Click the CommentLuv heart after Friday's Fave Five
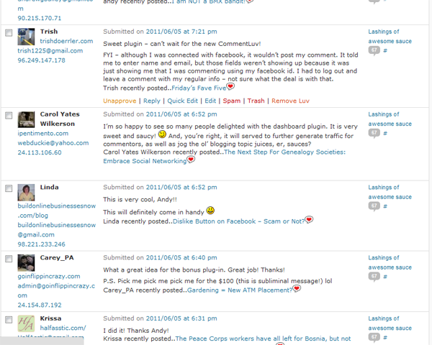Viewport: 432px width, 345px height. [230, 86]
